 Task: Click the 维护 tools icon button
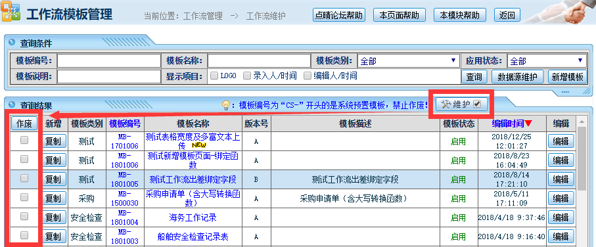462,104
